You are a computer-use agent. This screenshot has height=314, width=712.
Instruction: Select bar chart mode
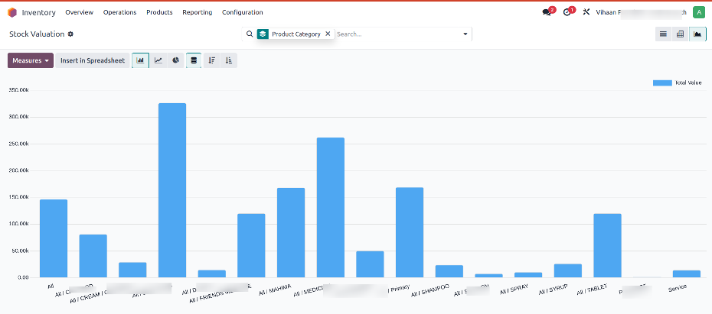click(140, 60)
